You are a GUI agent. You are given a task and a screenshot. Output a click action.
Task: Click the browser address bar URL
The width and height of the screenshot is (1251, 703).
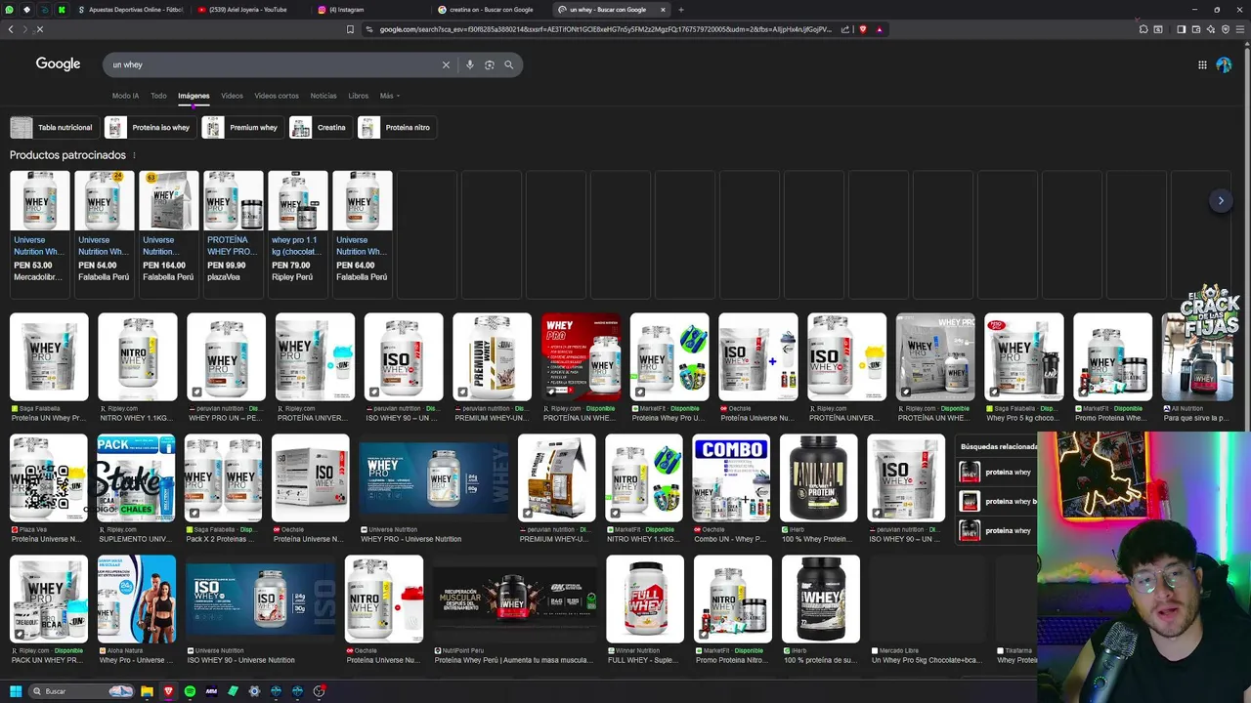click(606, 29)
